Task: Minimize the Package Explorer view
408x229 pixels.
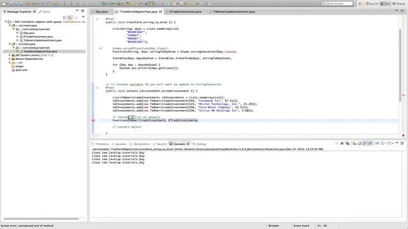Action: pos(77,11)
